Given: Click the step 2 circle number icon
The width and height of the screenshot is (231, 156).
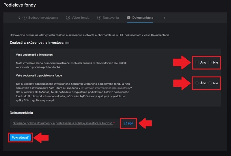Looking at the screenshot, I should [68, 18].
